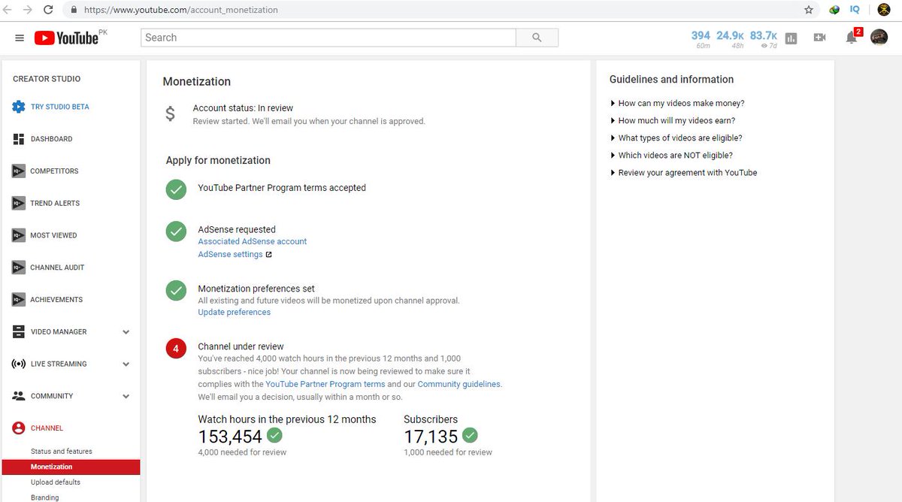Click the Video Manager icon
This screenshot has height=502, width=902.
[19, 332]
